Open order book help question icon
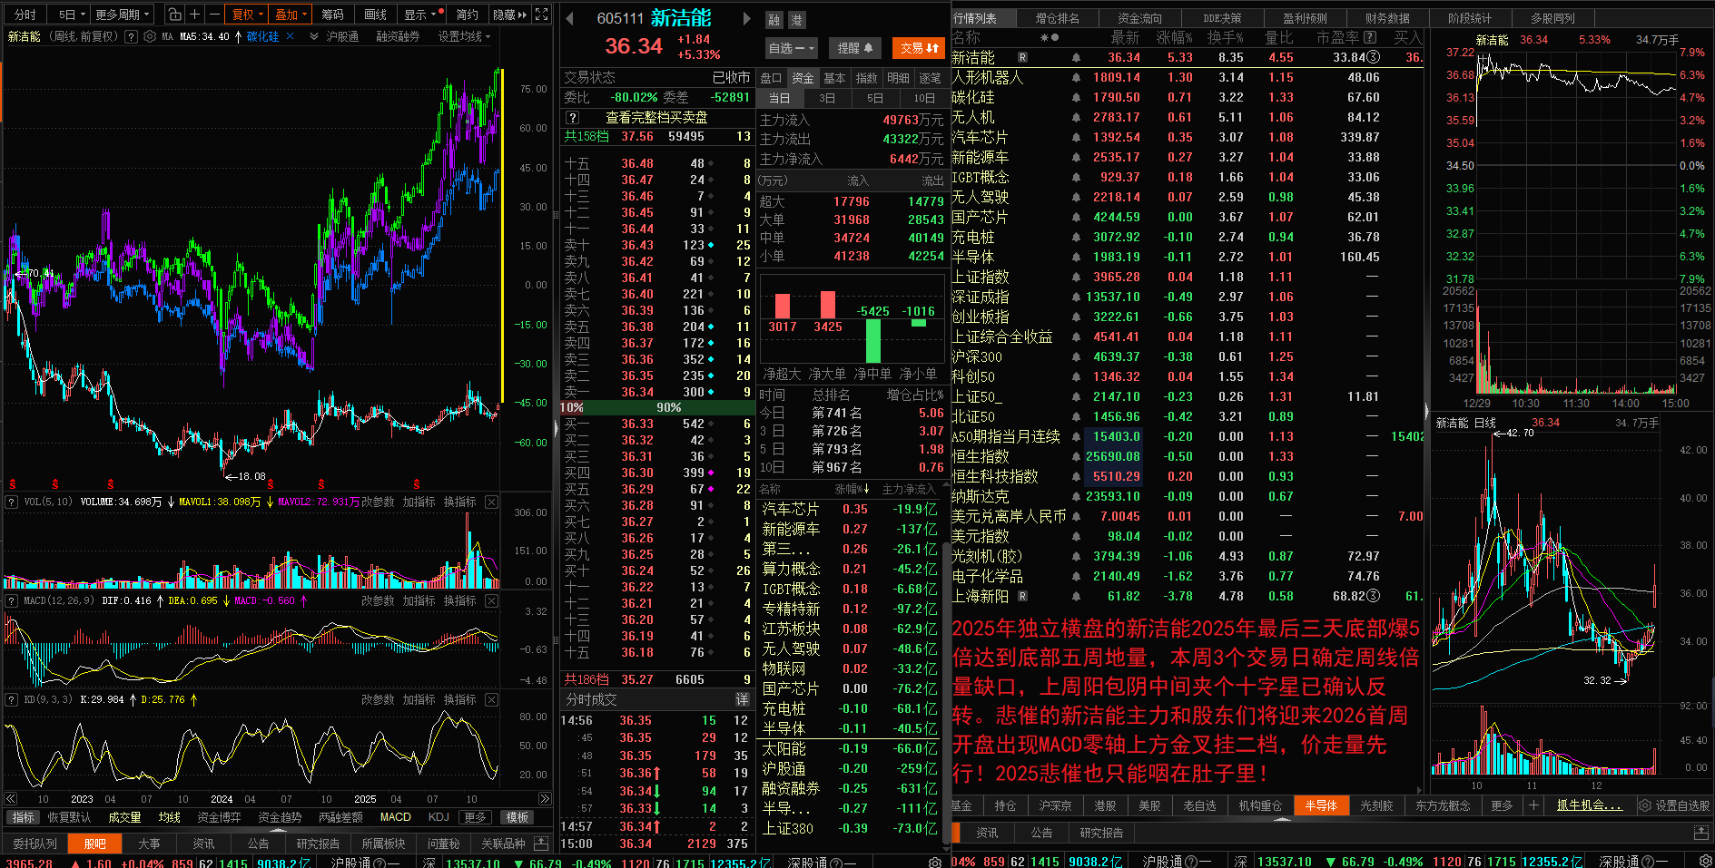Image resolution: width=1715 pixels, height=868 pixels. [572, 117]
